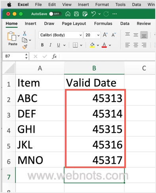Expand the font color picker arrow
Screen dimensions: 156x193
click(x=110, y=45)
